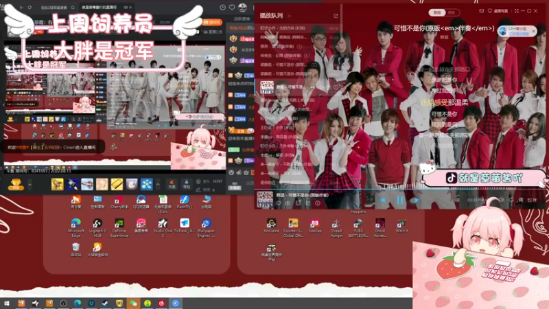
Task: Open 控制面板 desktop icon
Action: tap(97, 202)
